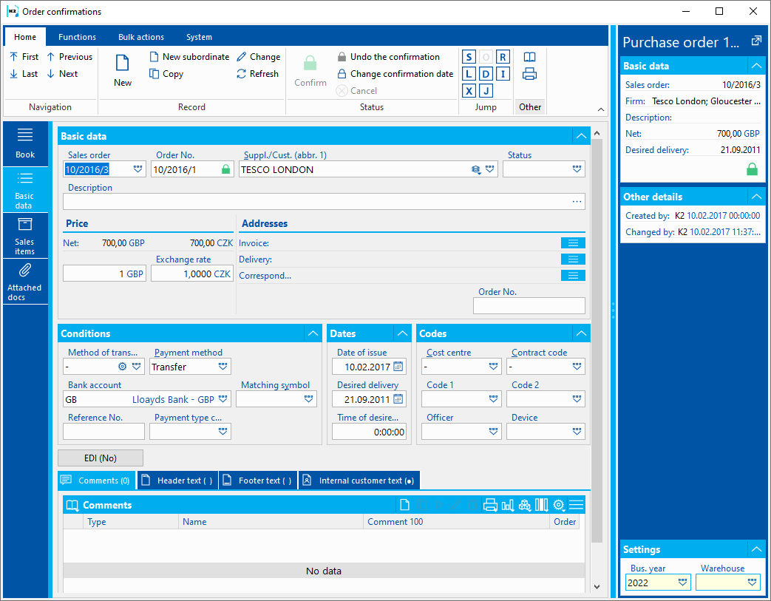
Task: Open the book icon in Other group
Action: pyautogui.click(x=529, y=57)
